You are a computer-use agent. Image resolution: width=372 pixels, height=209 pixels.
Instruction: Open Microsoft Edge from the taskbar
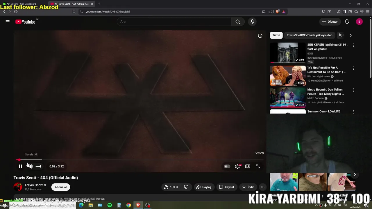pyautogui.click(x=81, y=205)
